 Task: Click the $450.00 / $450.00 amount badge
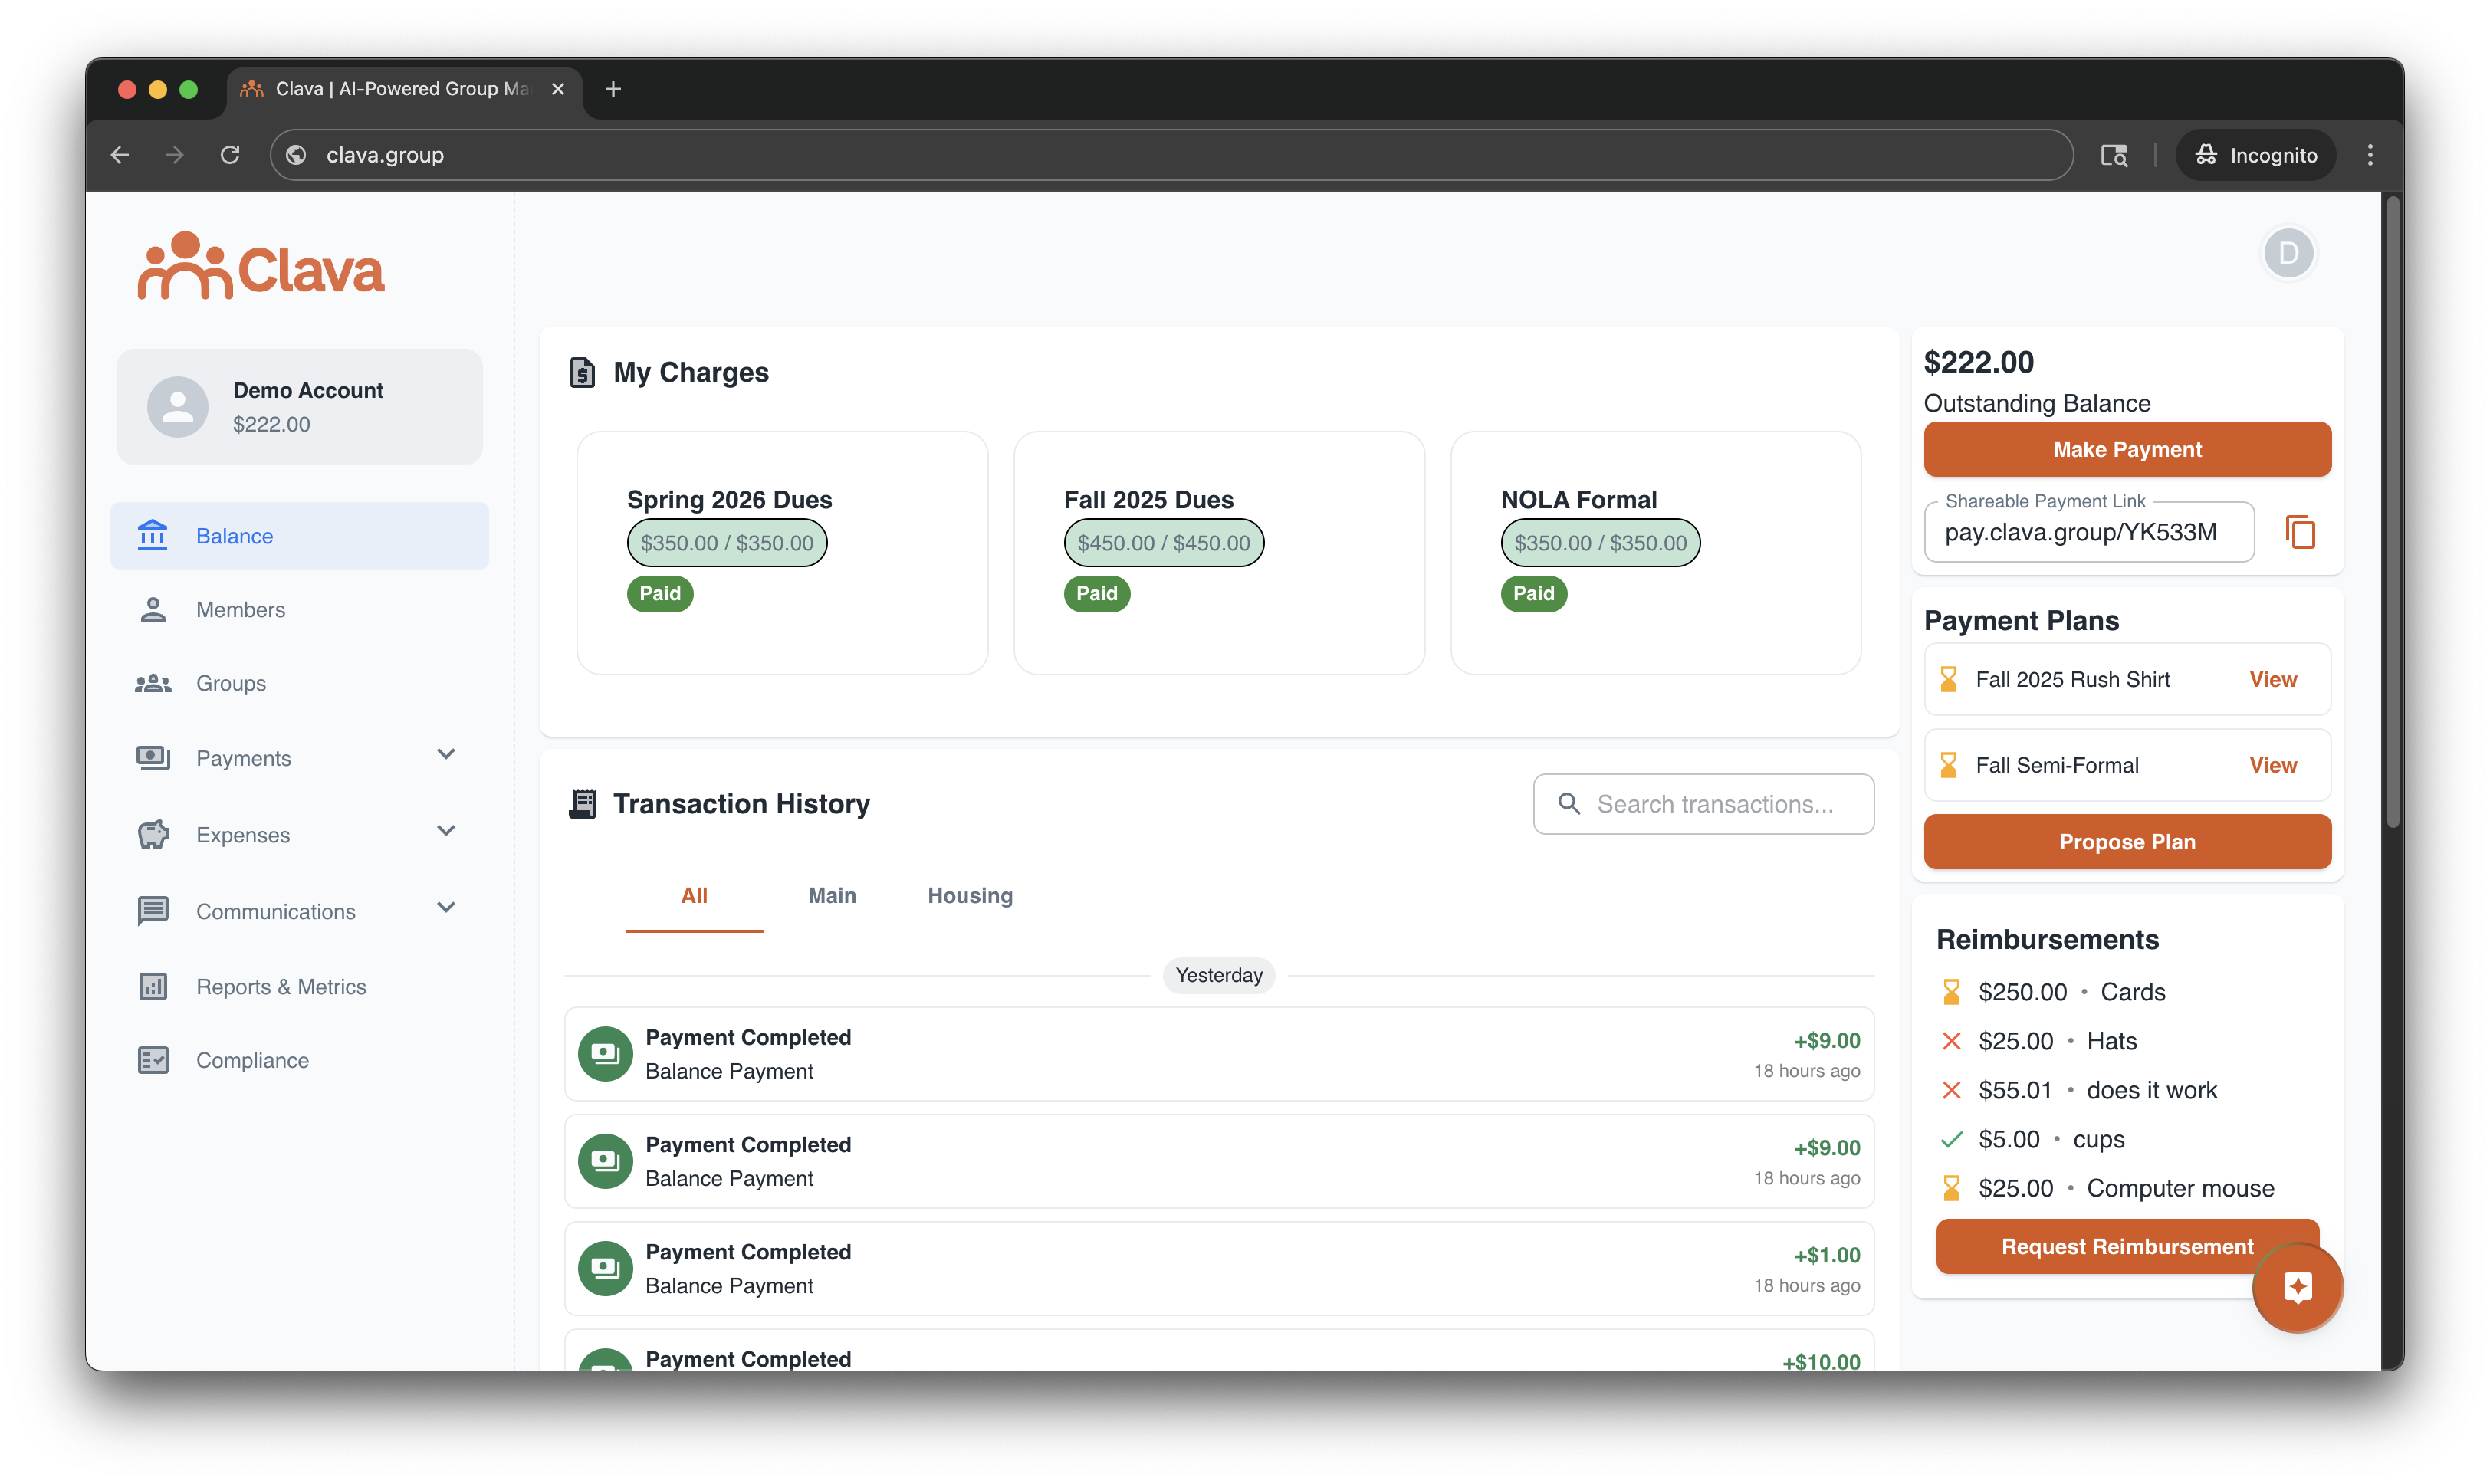1163,543
